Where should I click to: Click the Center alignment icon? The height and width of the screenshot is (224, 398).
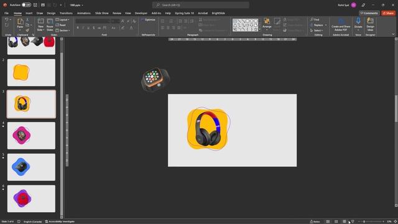click(168, 27)
